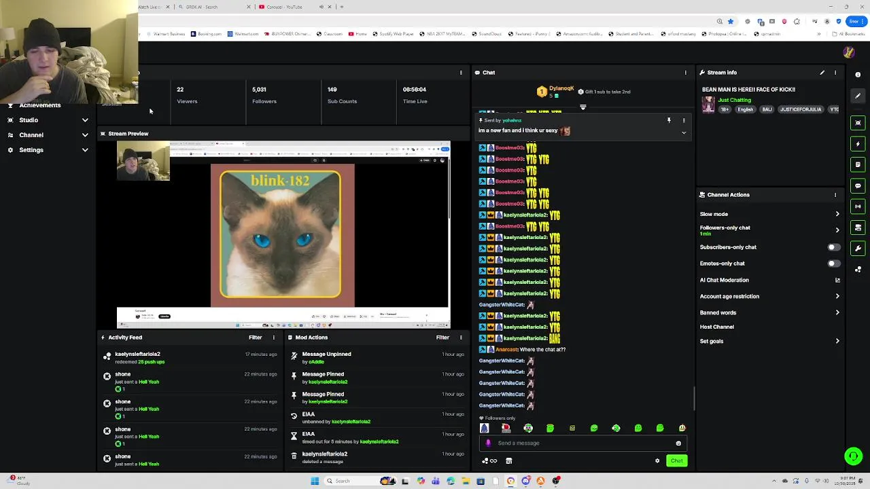Expand the pinned message chevron
The image size is (870, 489).
pos(684,132)
